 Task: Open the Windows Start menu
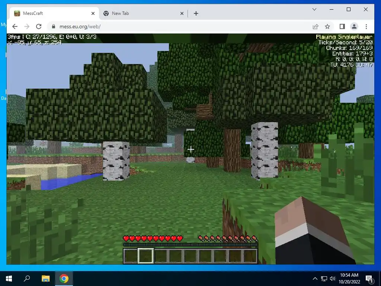tap(9, 279)
